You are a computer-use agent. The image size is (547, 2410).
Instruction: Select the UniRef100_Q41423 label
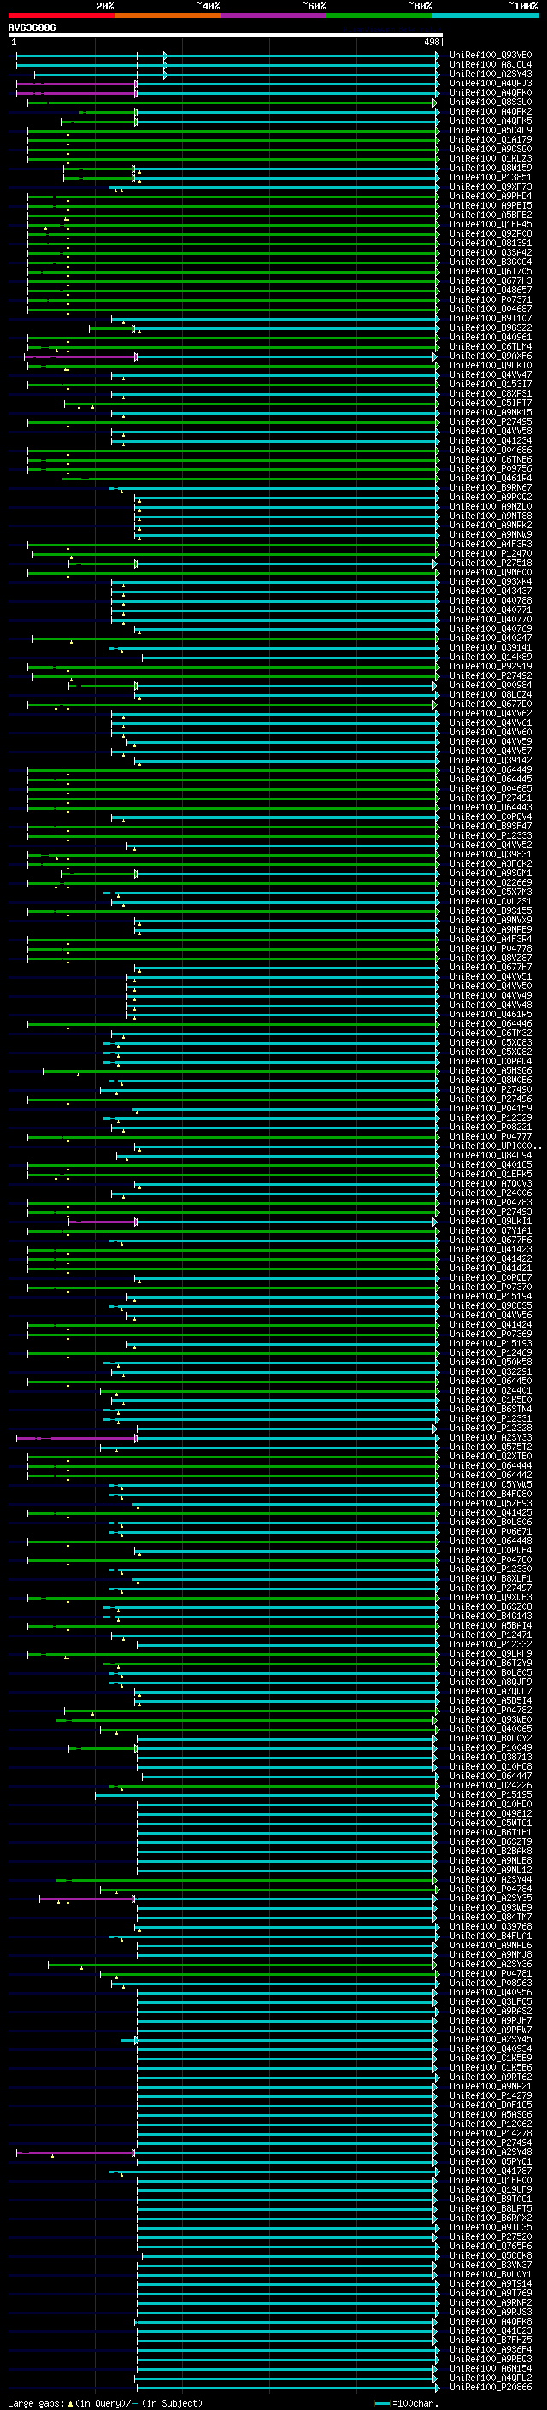[x=490, y=1250]
